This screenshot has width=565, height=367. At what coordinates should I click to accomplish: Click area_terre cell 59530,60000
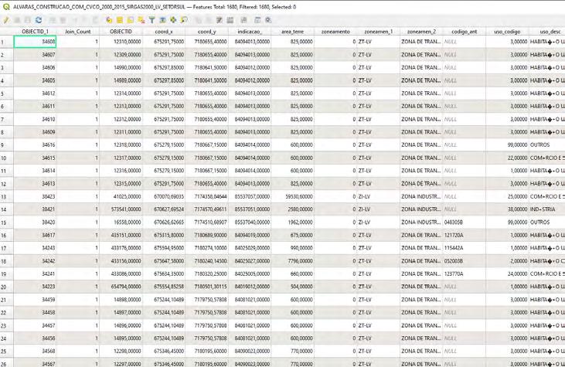click(x=293, y=197)
